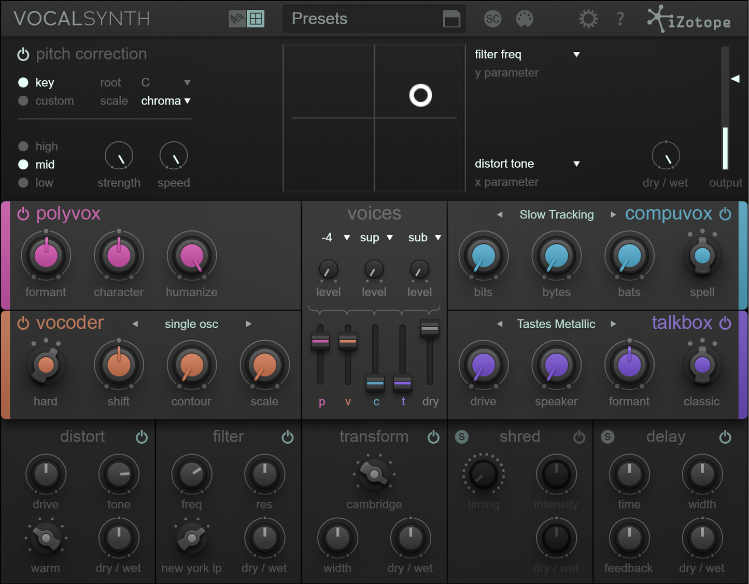Go to previous talkbox preset arrow
749x584 pixels.
click(x=500, y=324)
